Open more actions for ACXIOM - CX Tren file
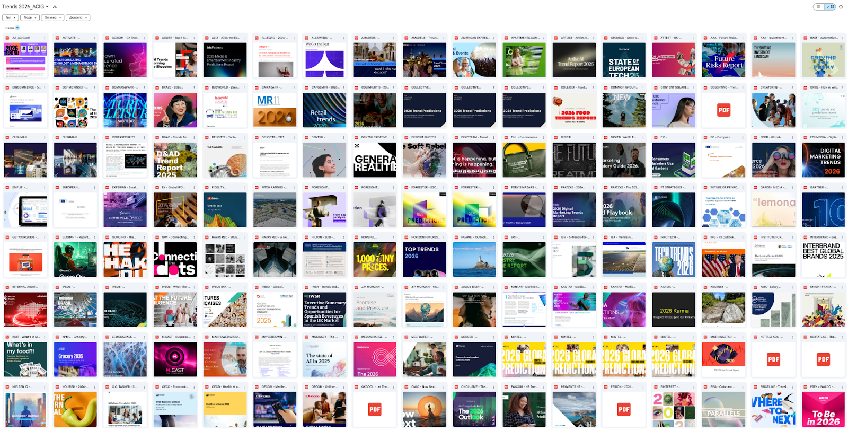Screen dimensions: 848x431 pos(144,38)
